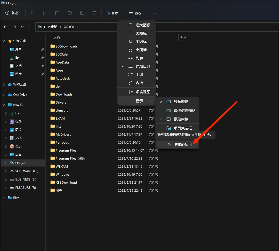
Task: Select 小图标 view option
Action: [x=137, y=50]
